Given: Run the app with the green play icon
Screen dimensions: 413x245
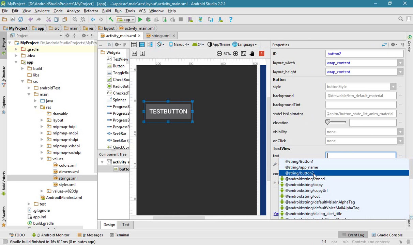Looking at the screenshot, I should [x=140, y=19].
